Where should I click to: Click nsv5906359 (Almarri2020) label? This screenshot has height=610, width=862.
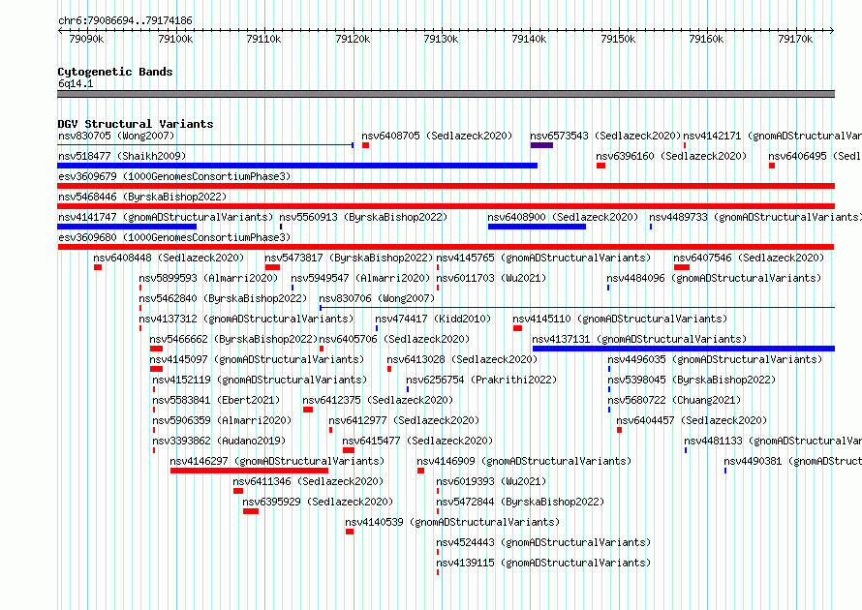222,420
